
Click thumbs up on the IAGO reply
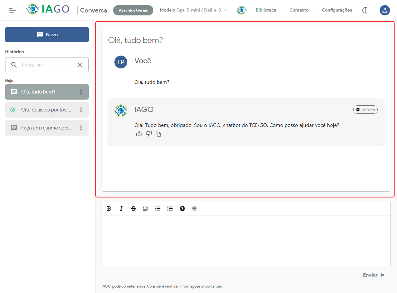139,134
